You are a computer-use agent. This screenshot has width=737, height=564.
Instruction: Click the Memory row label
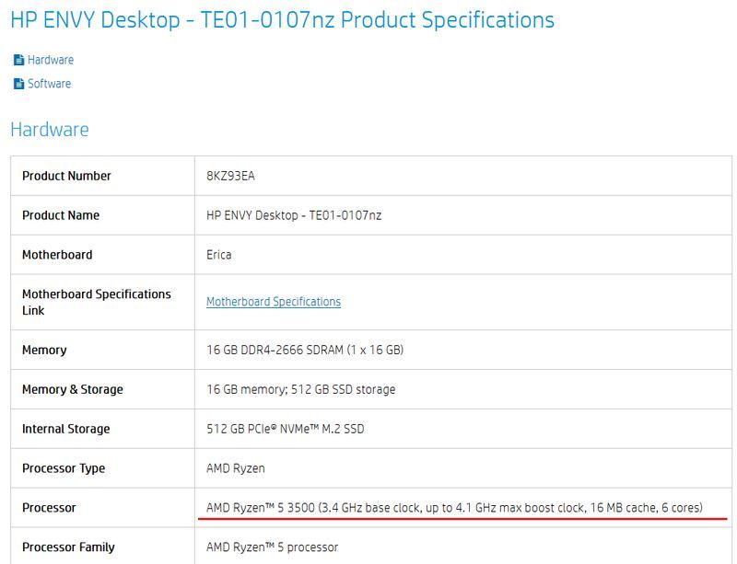(44, 350)
